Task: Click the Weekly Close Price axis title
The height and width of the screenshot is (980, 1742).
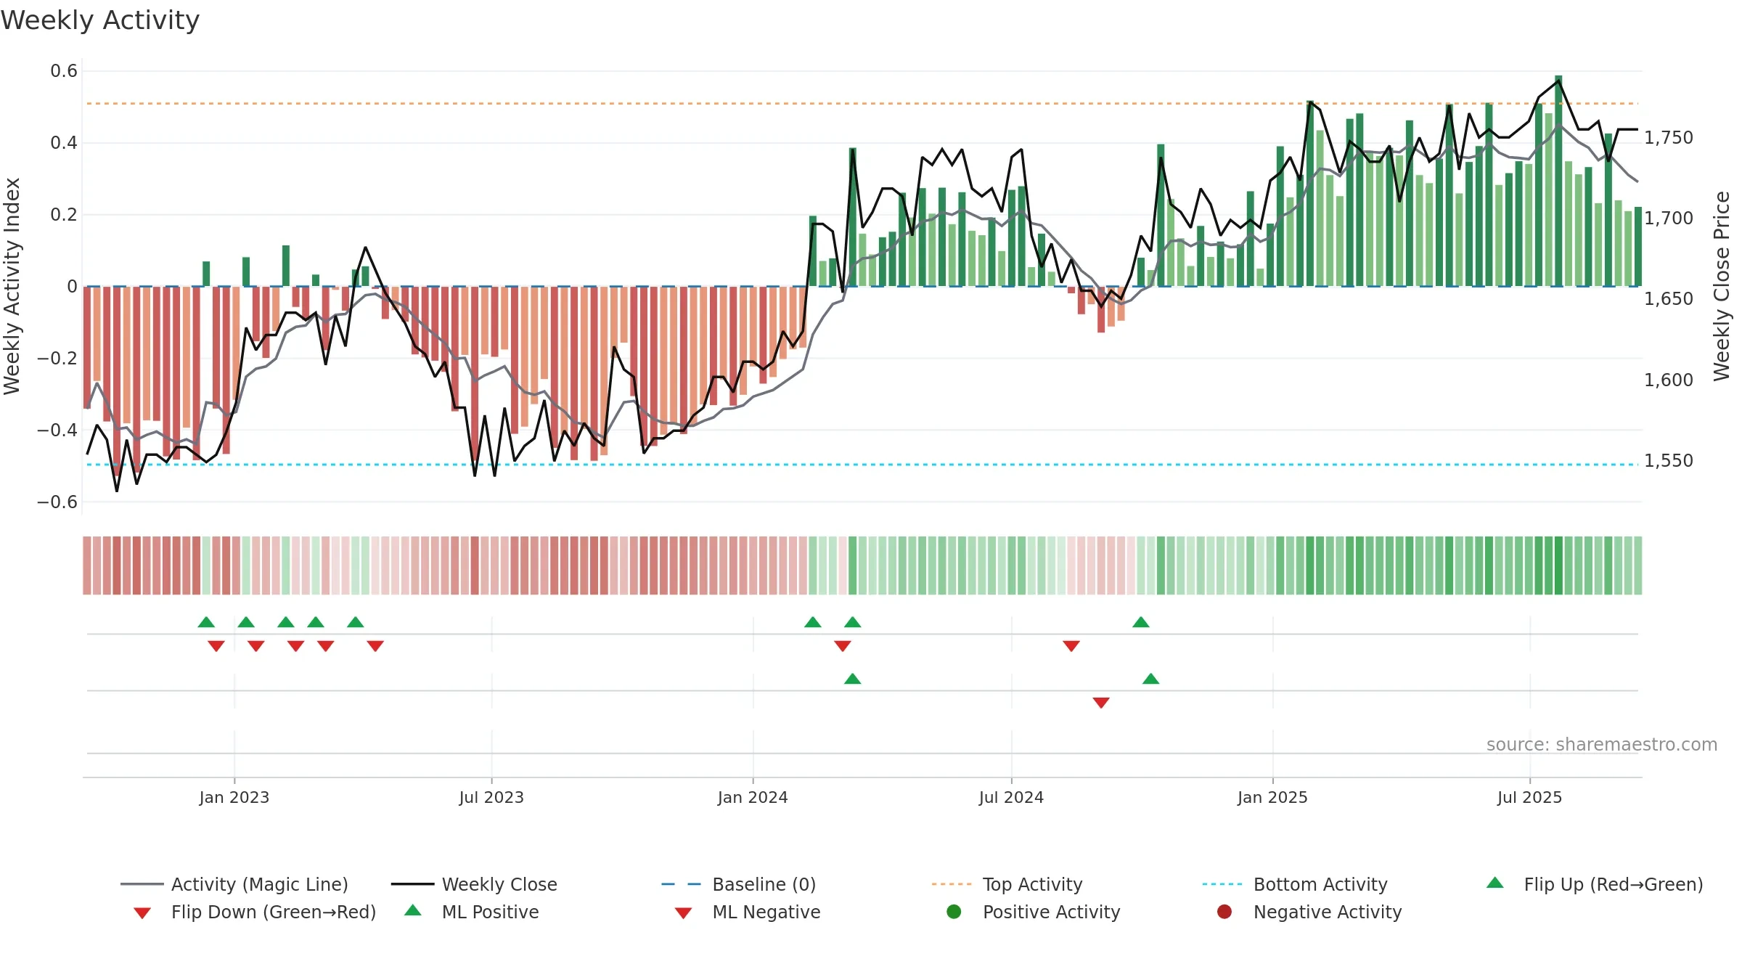Action: pyautogui.click(x=1722, y=286)
